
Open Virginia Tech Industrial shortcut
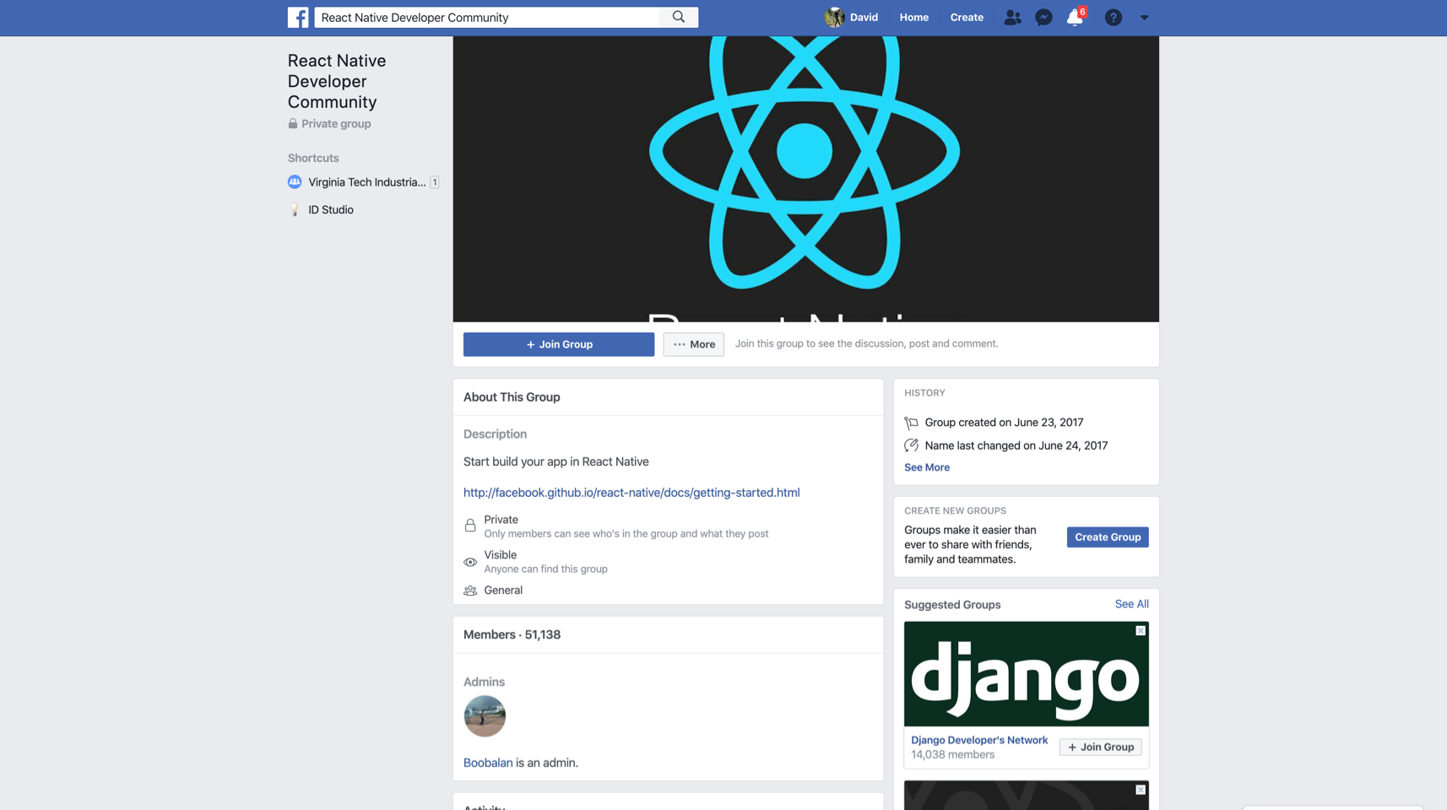click(366, 182)
